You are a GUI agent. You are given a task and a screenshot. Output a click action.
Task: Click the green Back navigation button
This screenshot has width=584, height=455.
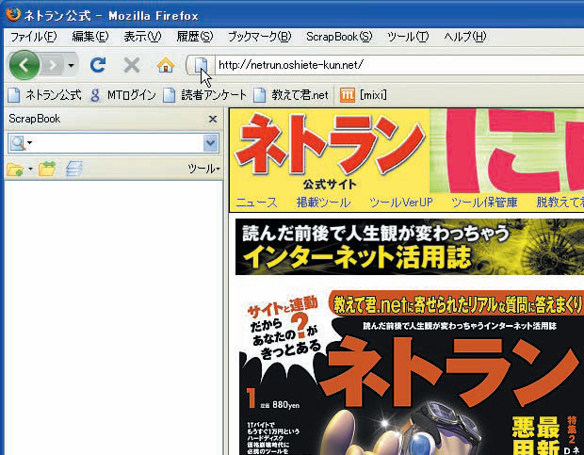[24, 66]
